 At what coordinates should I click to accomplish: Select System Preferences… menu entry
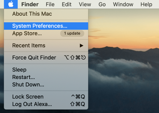(46, 26)
